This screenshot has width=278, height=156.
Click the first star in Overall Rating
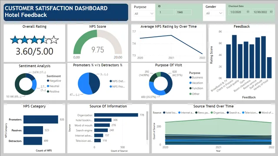14,40
